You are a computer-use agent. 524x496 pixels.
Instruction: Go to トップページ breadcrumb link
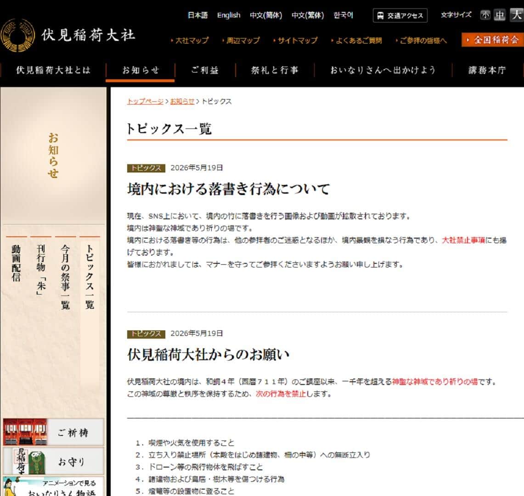[x=146, y=101]
